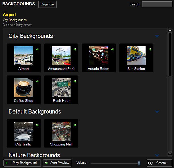
Task: Collapse the City Backgrounds section
Action: coord(157,36)
